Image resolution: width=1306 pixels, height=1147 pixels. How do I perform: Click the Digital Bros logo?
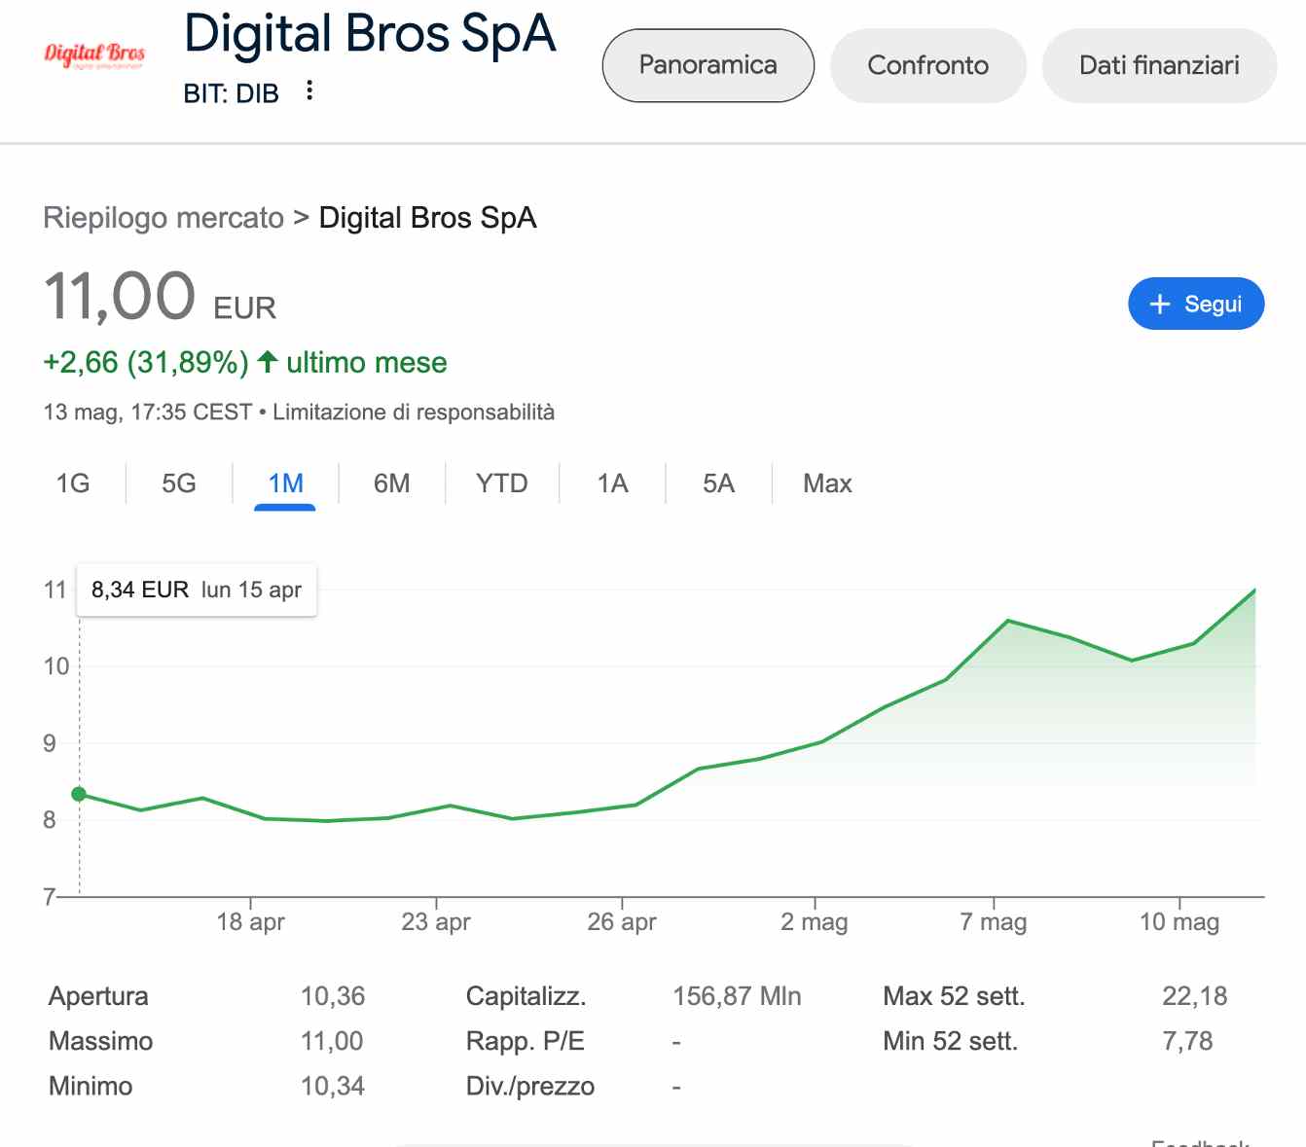click(94, 54)
